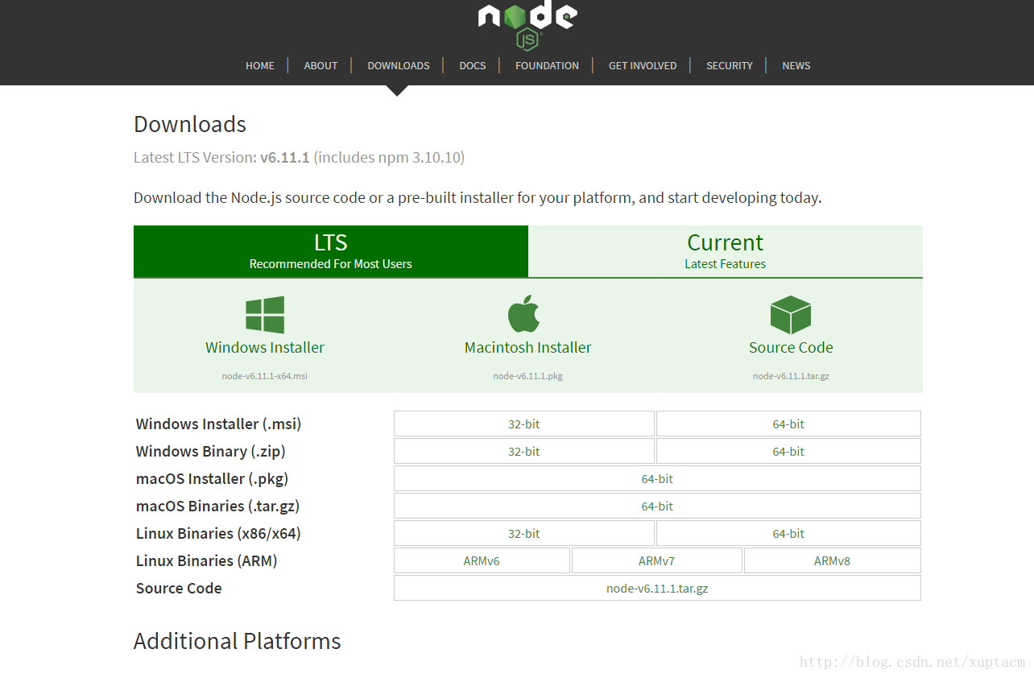Open GET INVOLVED in navigation
The image size is (1034, 678).
coord(643,66)
